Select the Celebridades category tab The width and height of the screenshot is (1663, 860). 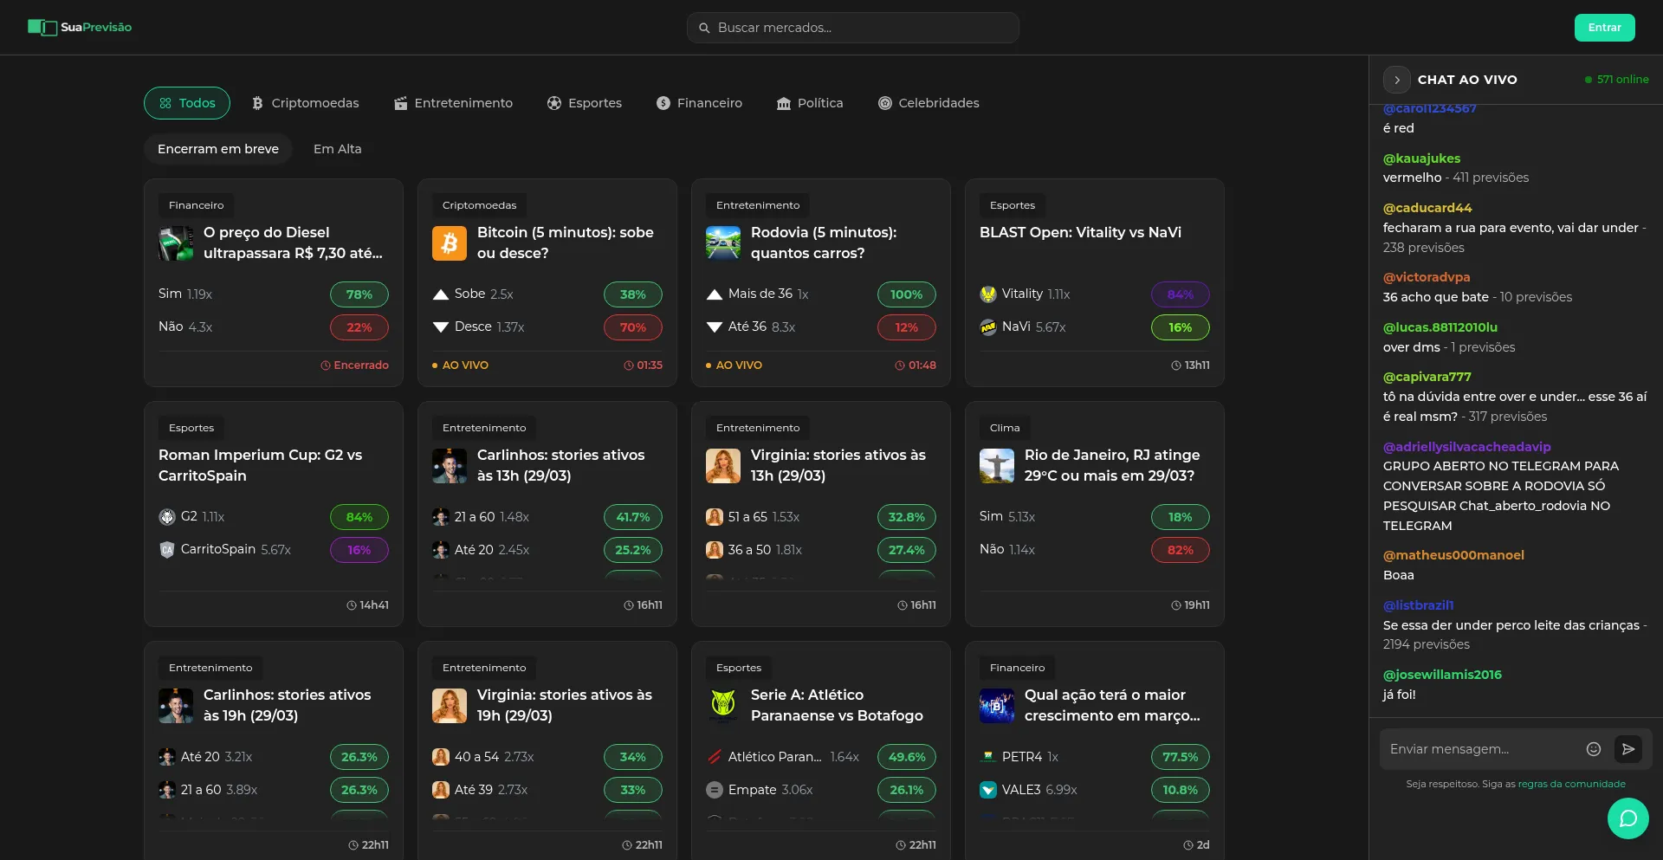[x=929, y=103]
